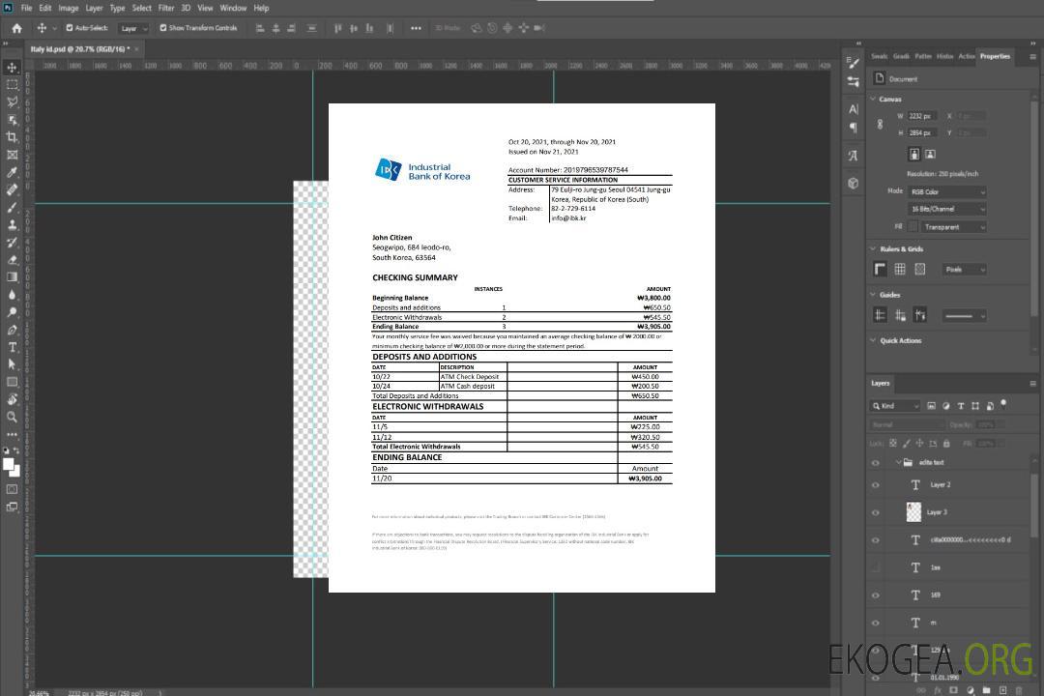Click the canvas Height input field
Viewport: 1044px width, 696px height.
click(921, 132)
